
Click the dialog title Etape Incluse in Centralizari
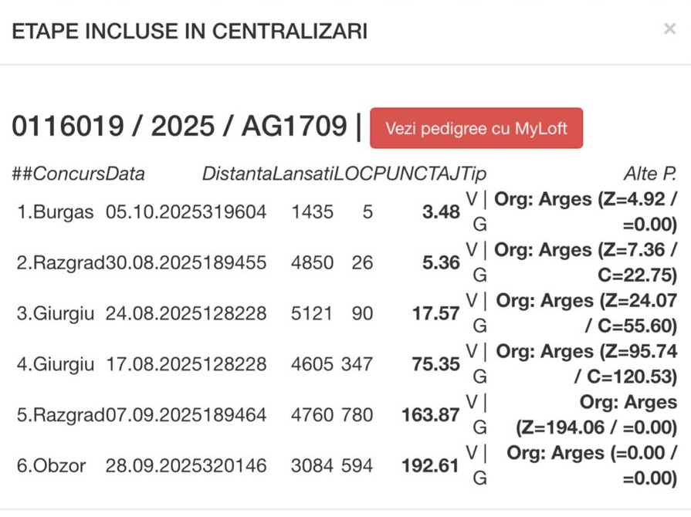point(189,31)
